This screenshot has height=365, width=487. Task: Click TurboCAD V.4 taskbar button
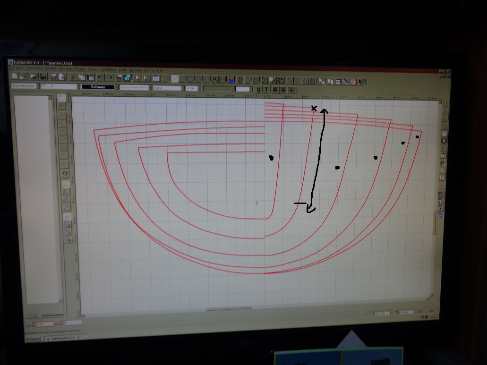67,338
